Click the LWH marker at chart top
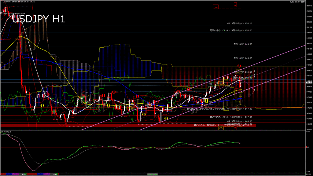313x176 pixels. pos(216,7)
